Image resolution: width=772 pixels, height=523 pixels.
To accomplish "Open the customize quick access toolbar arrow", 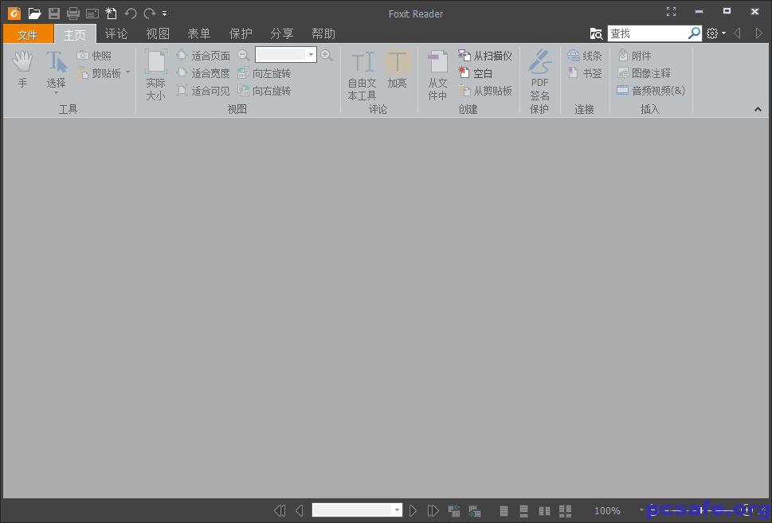I will (x=164, y=14).
